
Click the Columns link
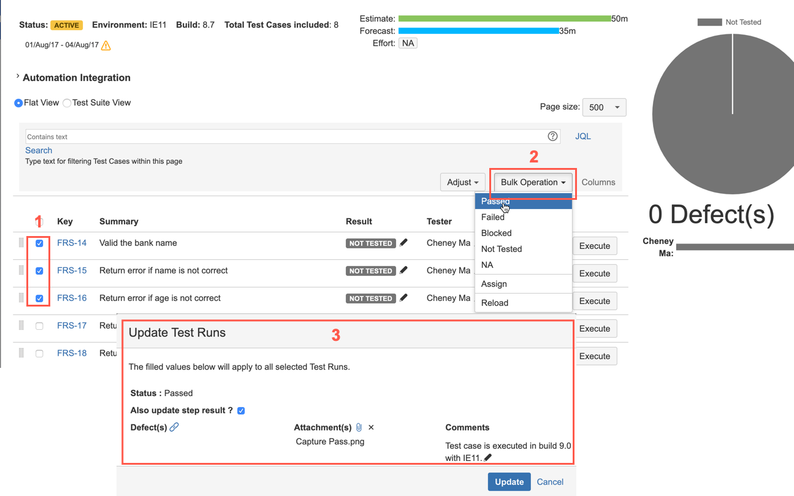(x=598, y=182)
